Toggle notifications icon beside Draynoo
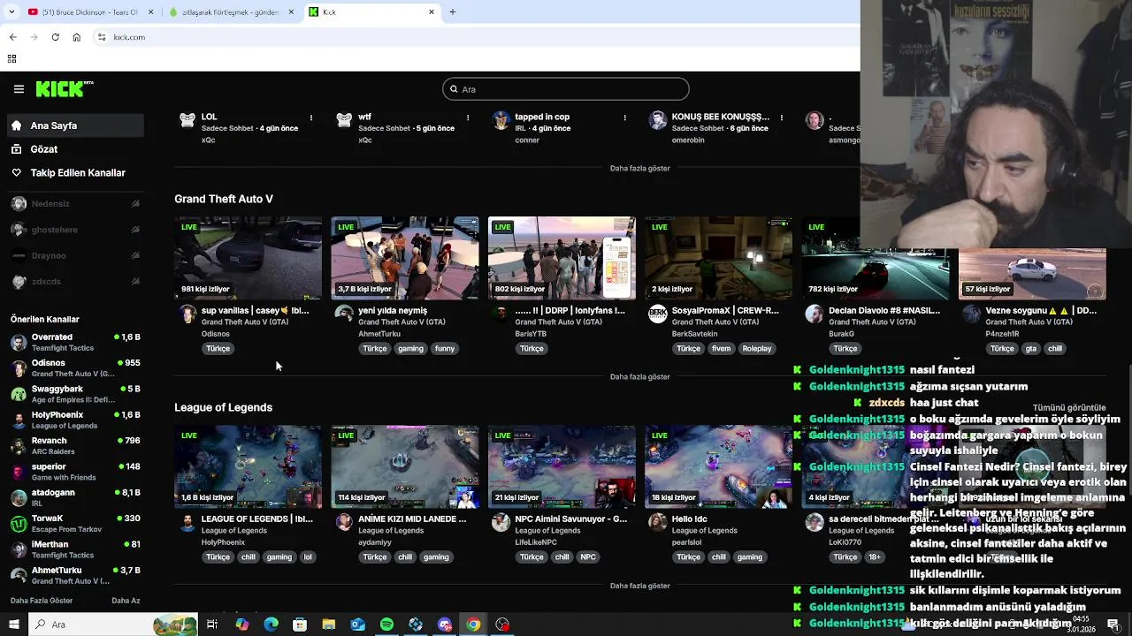The image size is (1132, 636). point(135,256)
